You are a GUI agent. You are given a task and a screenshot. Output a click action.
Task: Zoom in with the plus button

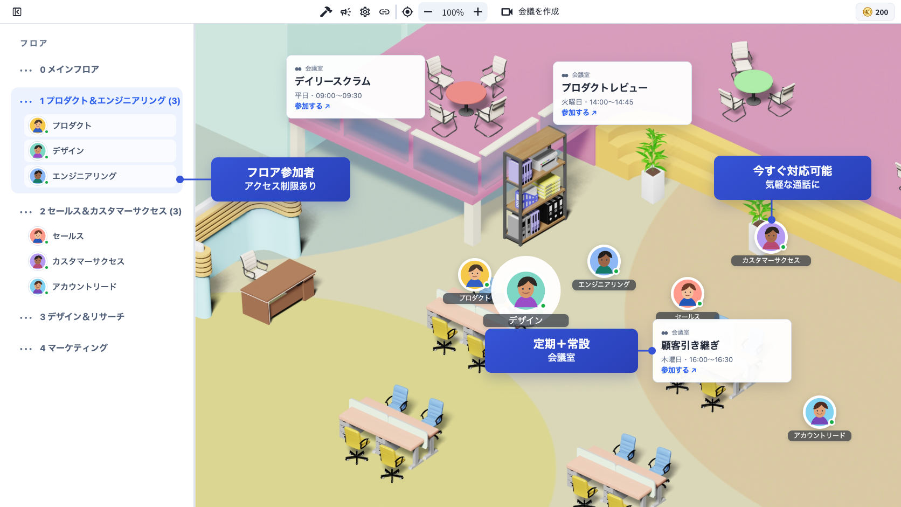click(478, 12)
